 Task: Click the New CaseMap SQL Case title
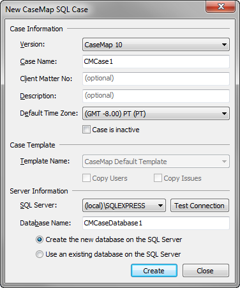point(47,10)
